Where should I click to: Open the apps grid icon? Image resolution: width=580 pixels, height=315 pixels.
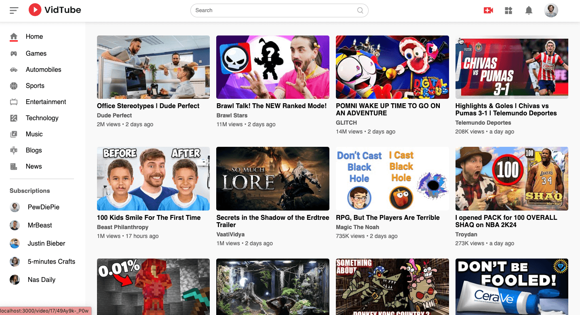(508, 10)
